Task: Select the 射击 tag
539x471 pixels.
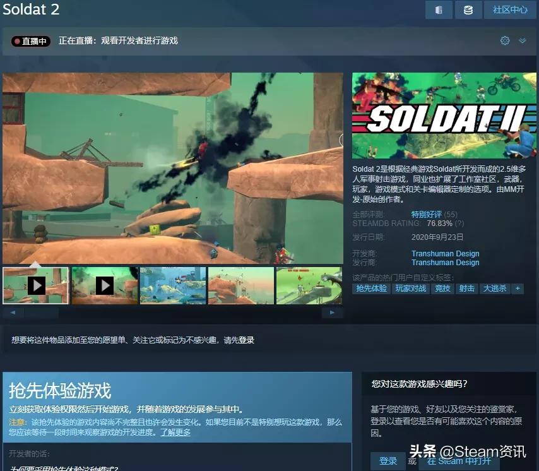Action: (467, 288)
